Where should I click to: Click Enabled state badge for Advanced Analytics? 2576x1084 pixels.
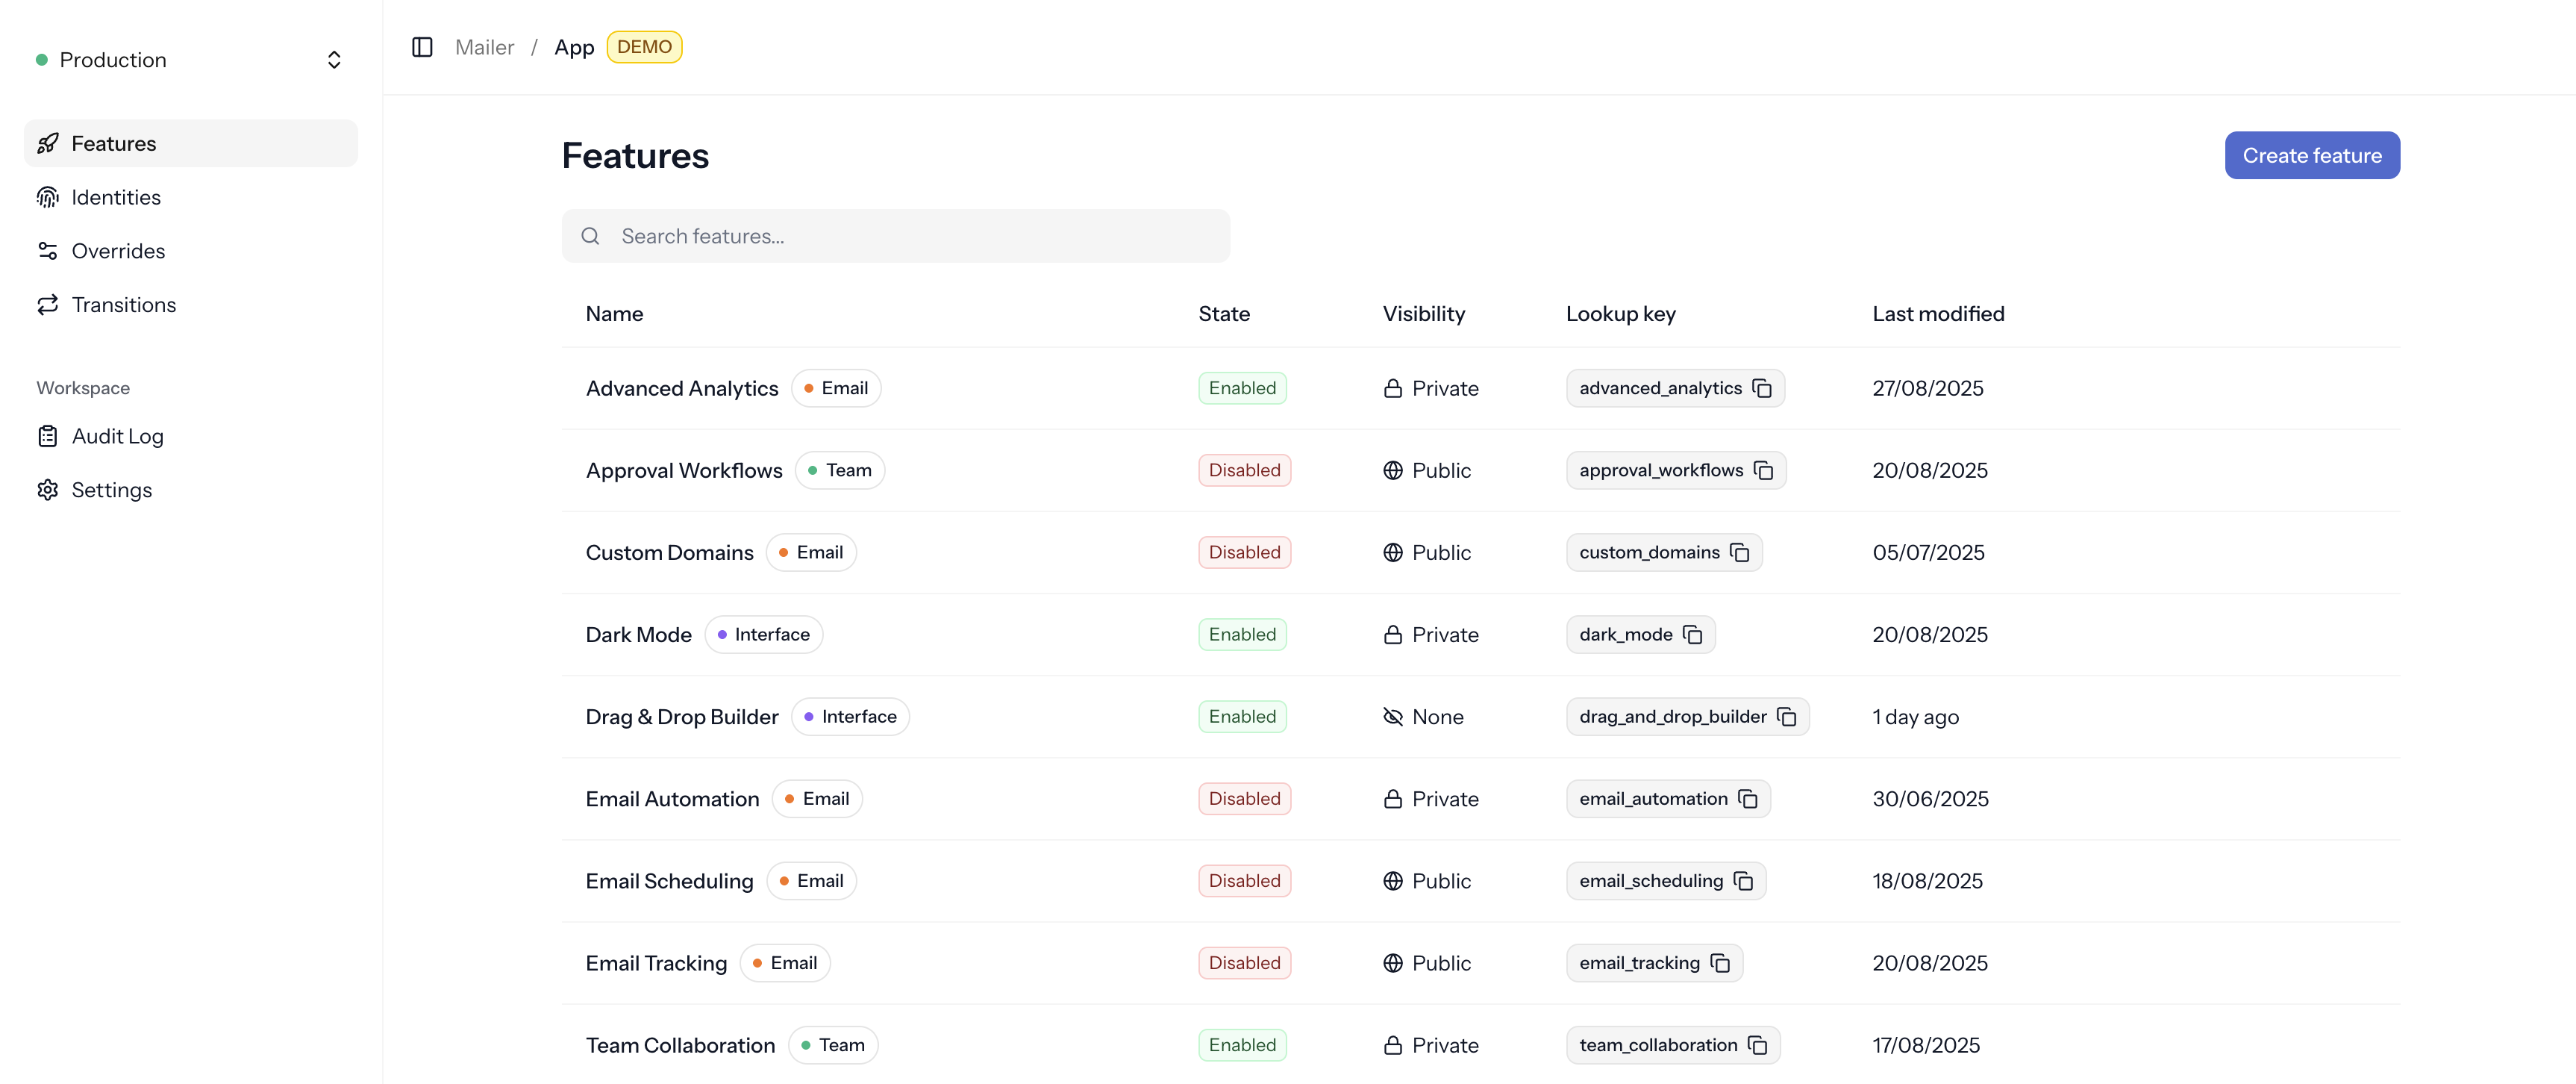1242,388
